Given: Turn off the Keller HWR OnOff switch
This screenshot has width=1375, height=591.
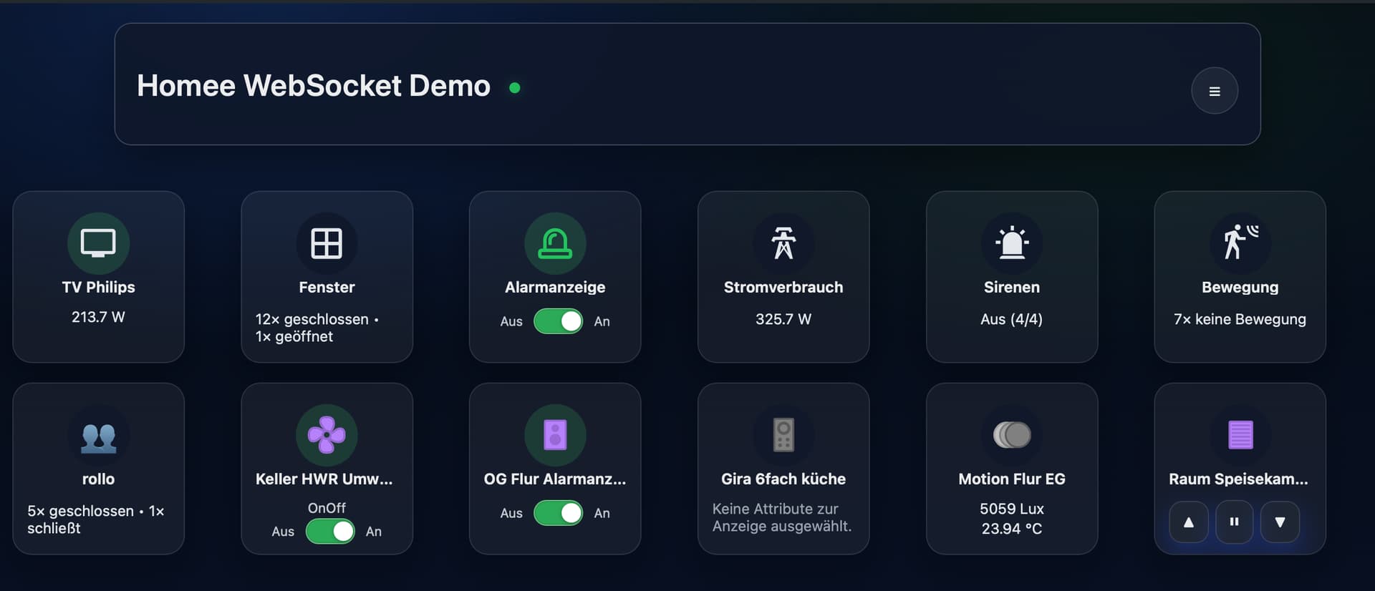Looking at the screenshot, I should point(330,532).
